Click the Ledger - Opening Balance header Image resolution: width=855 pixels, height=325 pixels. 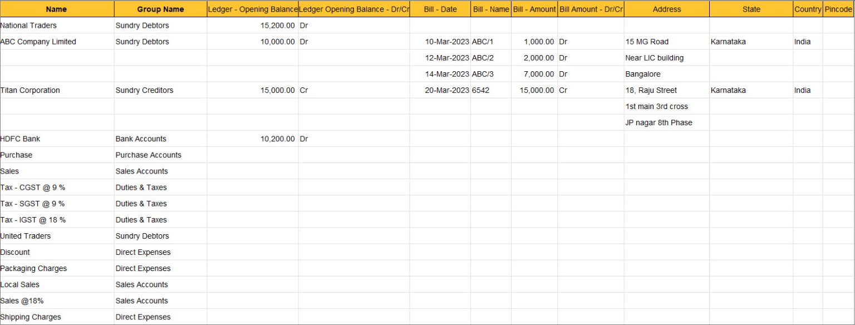point(252,9)
